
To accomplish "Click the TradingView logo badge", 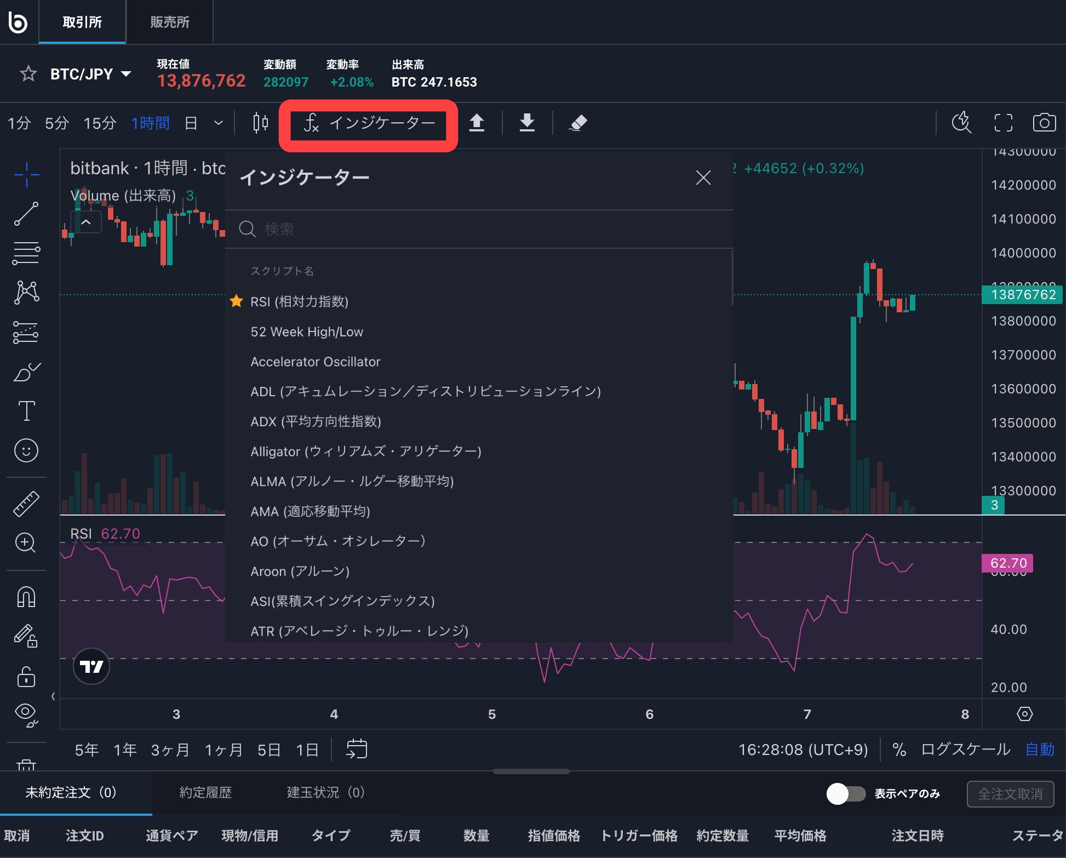I will 91,666.
